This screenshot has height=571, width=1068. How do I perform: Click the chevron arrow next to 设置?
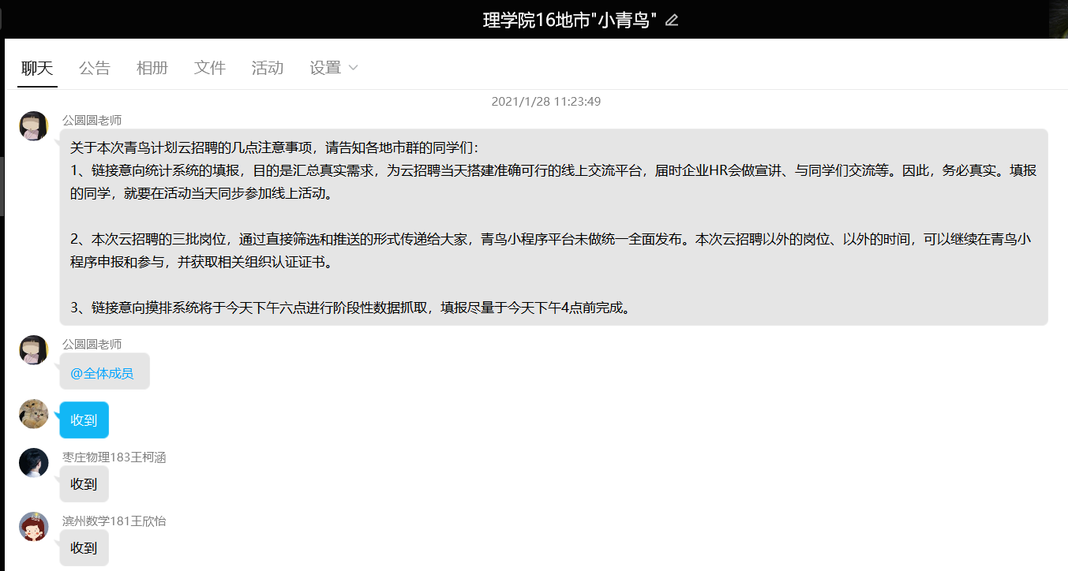coord(353,68)
